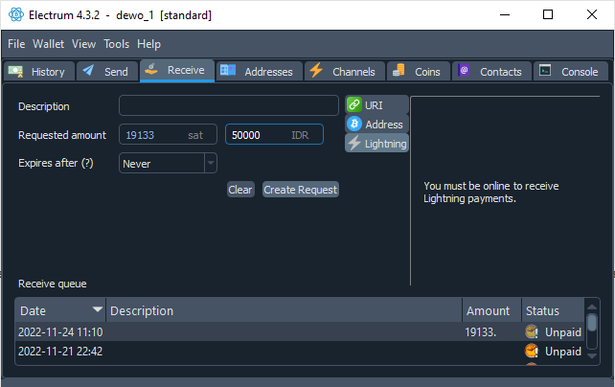Screen dimensions: 615x387
Task: Focus the Description input field
Action: 229,105
